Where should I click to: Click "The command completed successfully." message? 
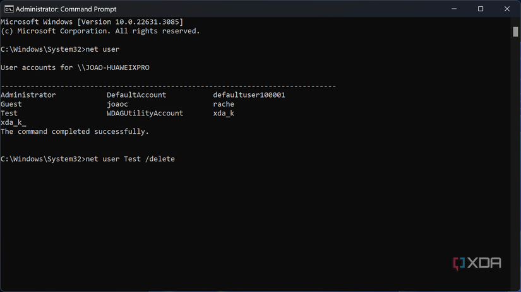click(75, 132)
